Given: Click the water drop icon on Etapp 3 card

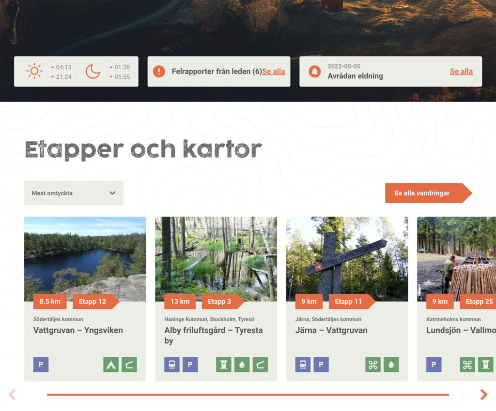Looking at the screenshot, I should click(242, 365).
